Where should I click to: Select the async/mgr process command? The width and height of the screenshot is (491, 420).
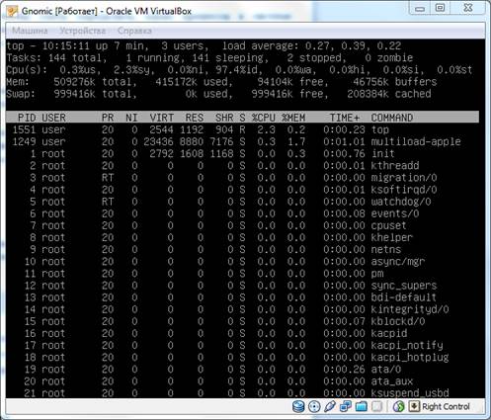coord(398,262)
